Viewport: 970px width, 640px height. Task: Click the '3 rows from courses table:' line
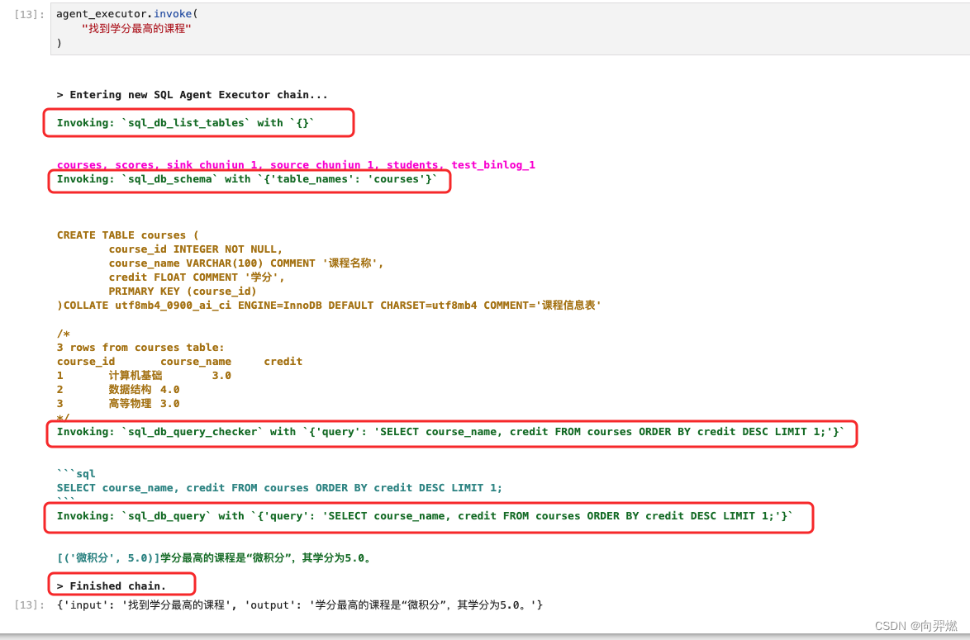point(140,348)
